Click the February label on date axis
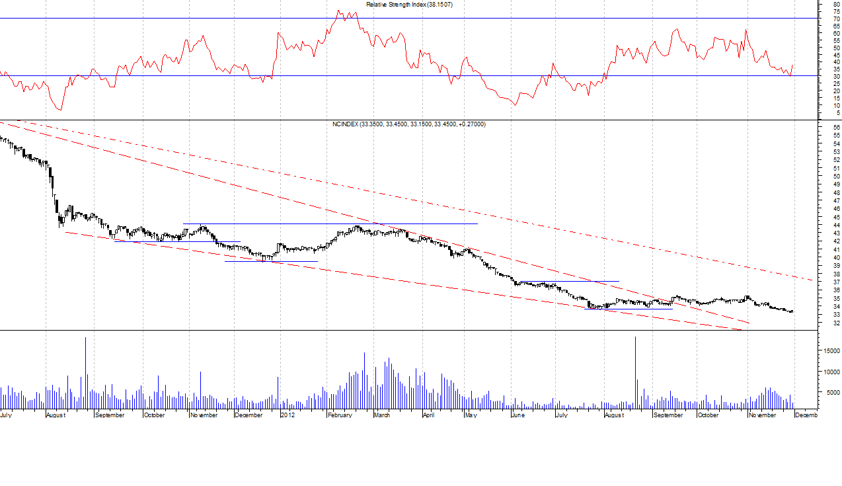This screenshot has height=486, width=842. pyautogui.click(x=339, y=415)
